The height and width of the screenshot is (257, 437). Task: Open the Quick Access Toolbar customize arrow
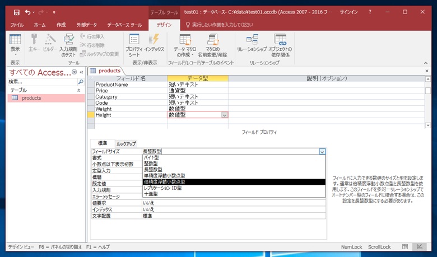coord(54,12)
